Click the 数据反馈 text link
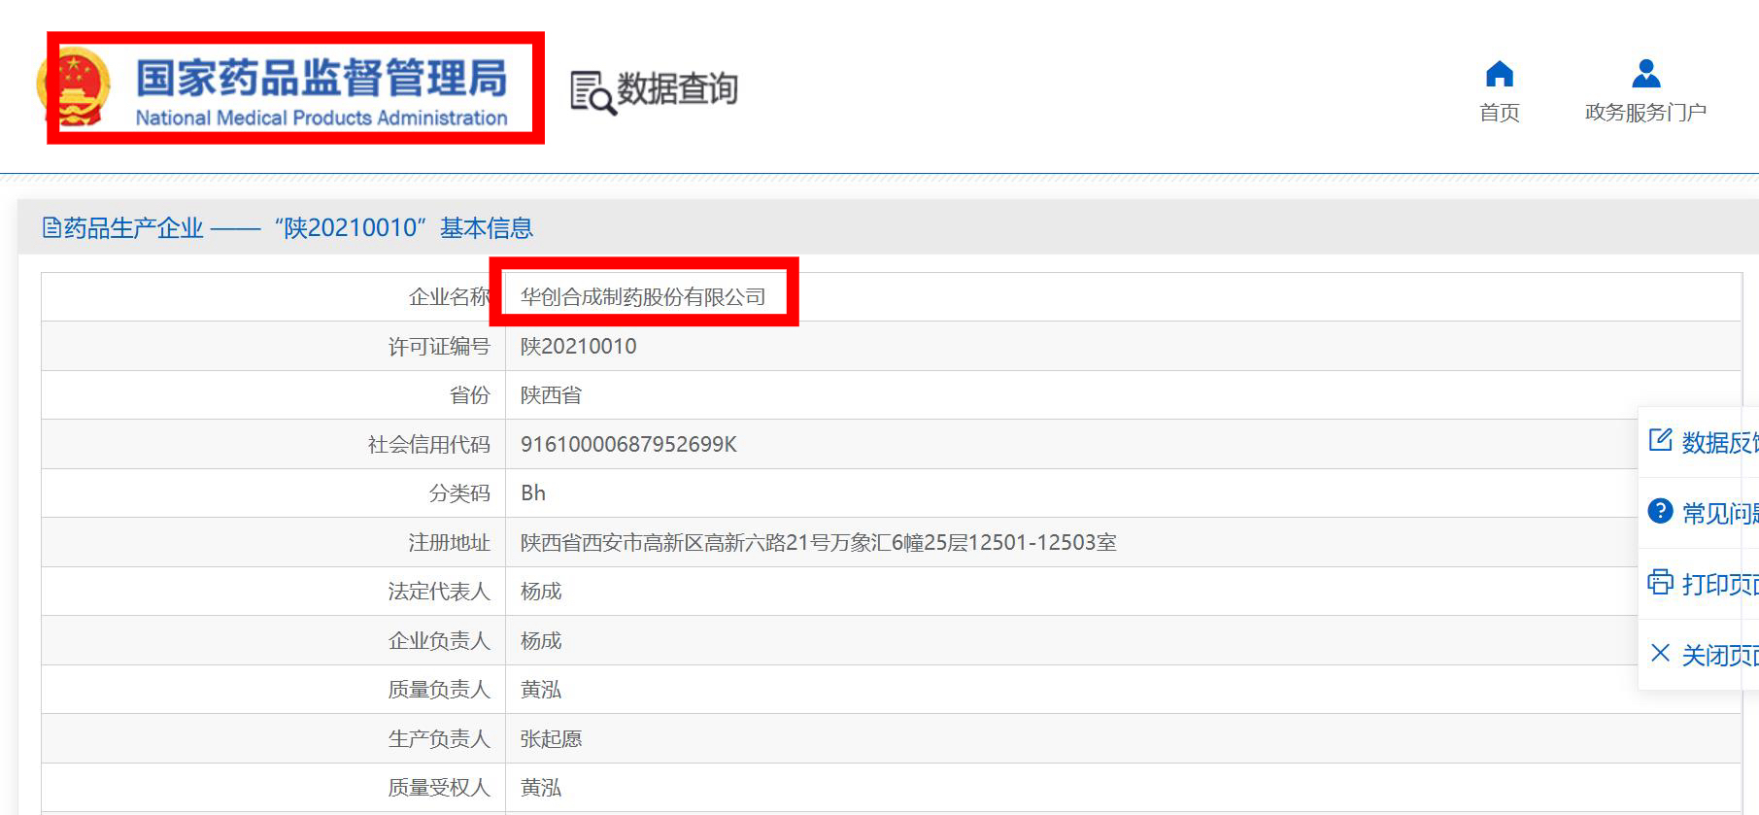The image size is (1759, 815). 1720,442
